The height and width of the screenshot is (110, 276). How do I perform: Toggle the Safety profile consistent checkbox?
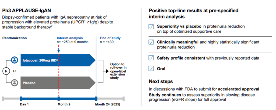(x=151, y=58)
